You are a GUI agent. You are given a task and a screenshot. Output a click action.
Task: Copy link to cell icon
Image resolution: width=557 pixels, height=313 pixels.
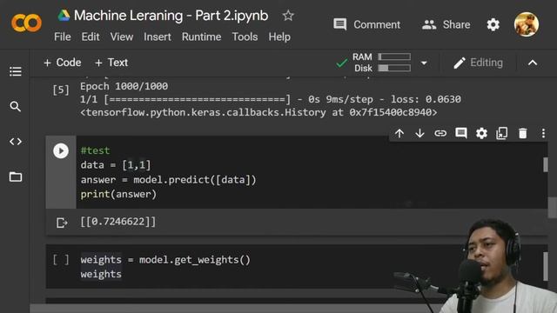pos(440,133)
